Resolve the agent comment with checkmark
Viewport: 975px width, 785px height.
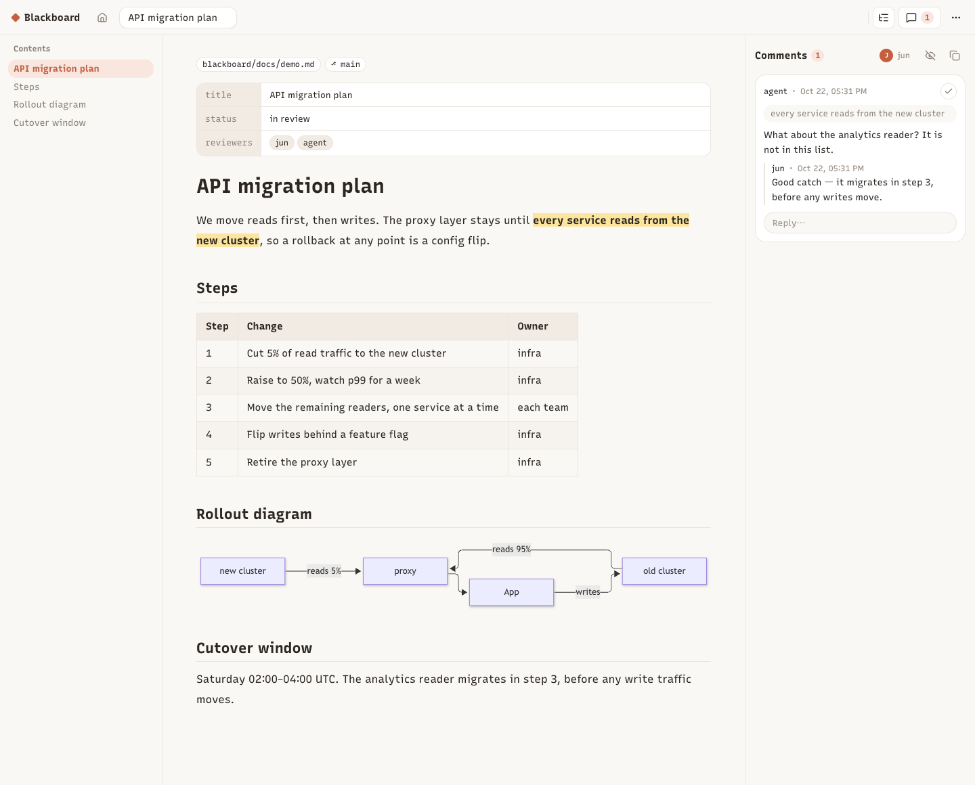pos(949,91)
